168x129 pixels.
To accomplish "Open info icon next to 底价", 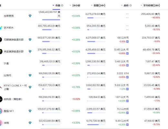I will [131, 5].
